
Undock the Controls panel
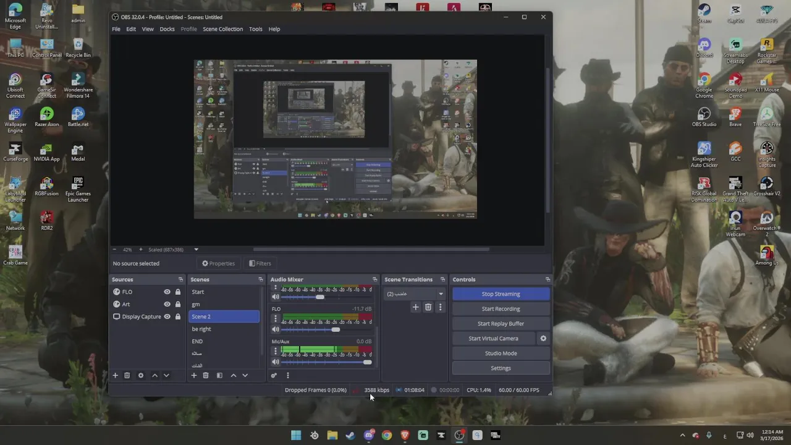548,279
